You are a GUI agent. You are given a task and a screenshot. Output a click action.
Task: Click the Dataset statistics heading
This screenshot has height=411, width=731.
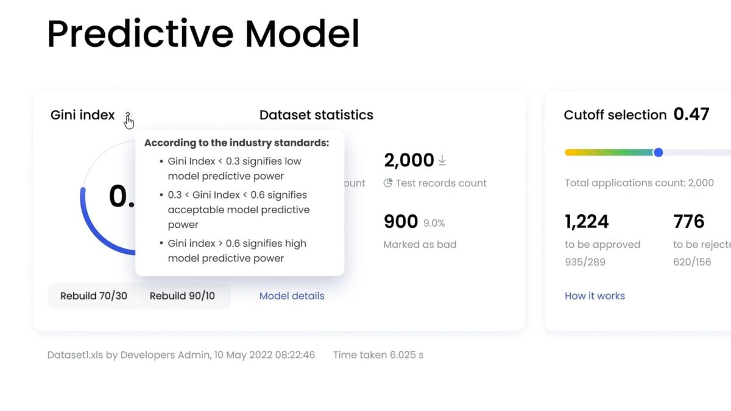pyautogui.click(x=316, y=114)
